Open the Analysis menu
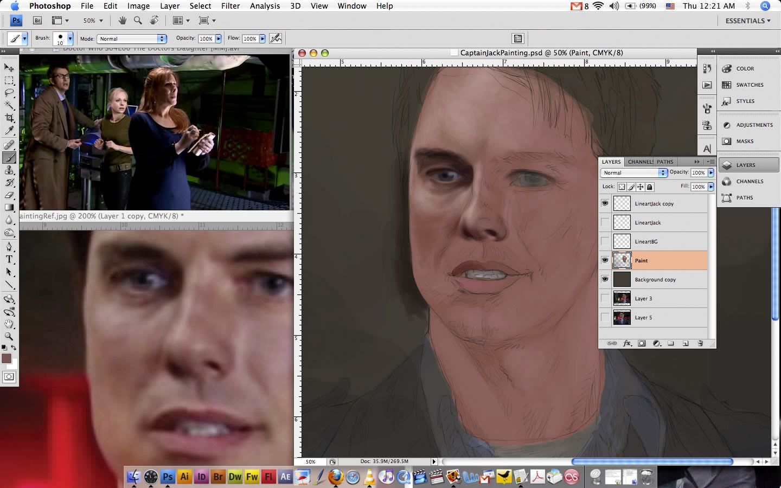Image resolution: width=781 pixels, height=488 pixels. [x=265, y=6]
